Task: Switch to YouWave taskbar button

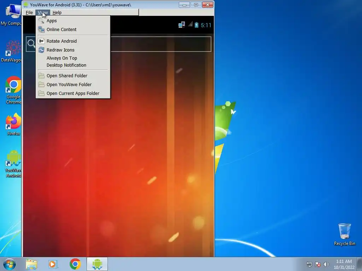Action: (x=97, y=264)
